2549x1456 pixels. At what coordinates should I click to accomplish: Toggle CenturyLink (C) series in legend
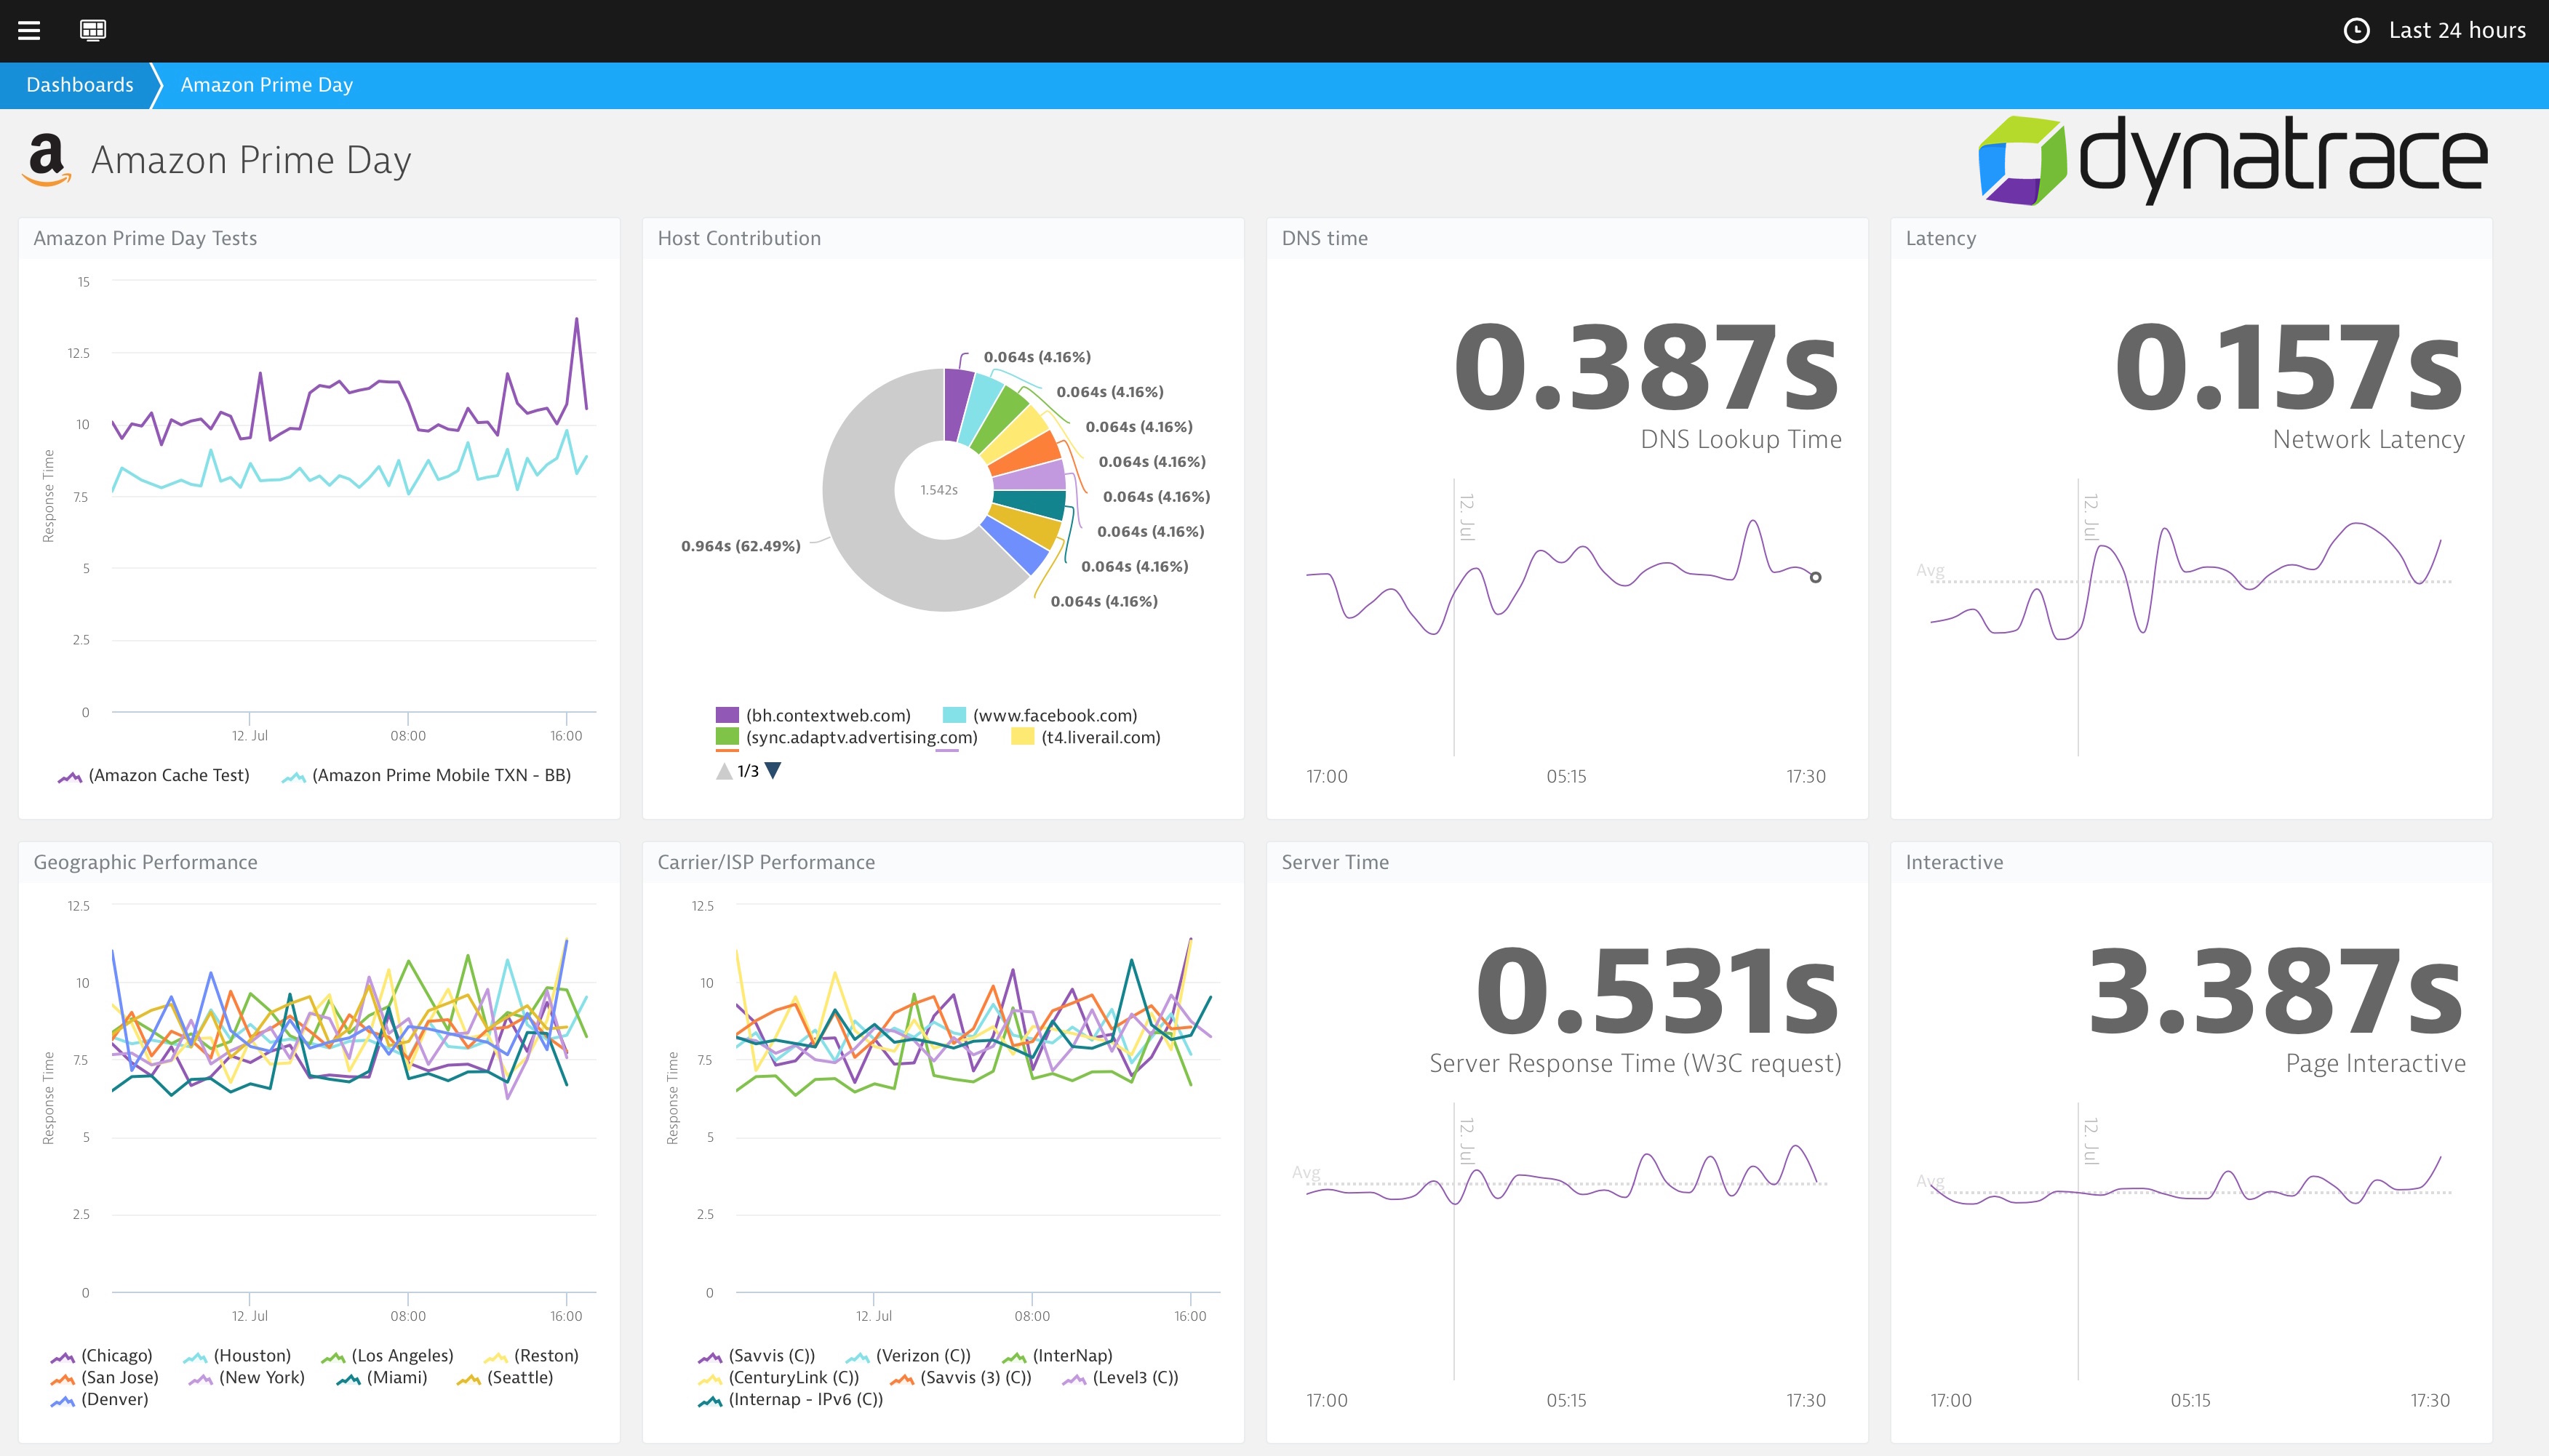coord(779,1377)
